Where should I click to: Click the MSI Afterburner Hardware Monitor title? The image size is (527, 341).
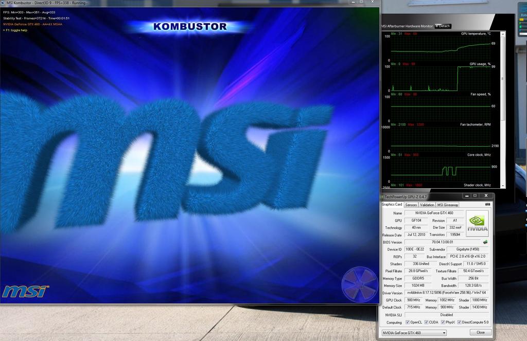[x=407, y=26]
